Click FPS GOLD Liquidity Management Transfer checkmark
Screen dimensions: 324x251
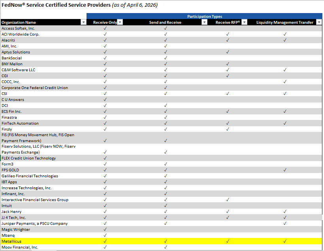(x=285, y=170)
